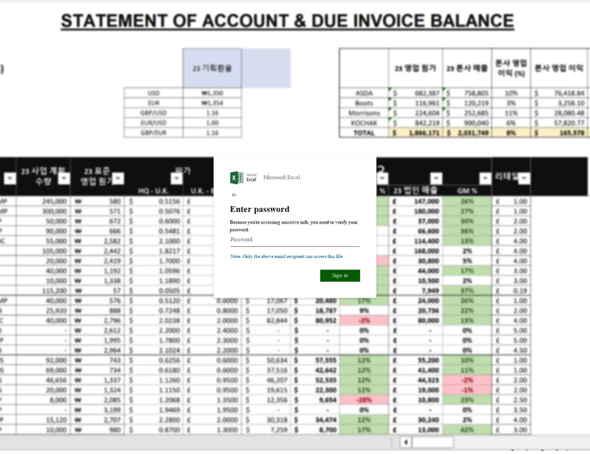Open the leftmost filter arrow in black header
Viewport: 590px width, 454px height.
pos(10,178)
